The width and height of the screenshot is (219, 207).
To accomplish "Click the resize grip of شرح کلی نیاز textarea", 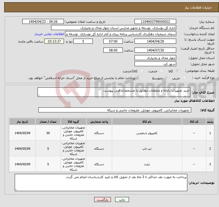I will point(39,95).
